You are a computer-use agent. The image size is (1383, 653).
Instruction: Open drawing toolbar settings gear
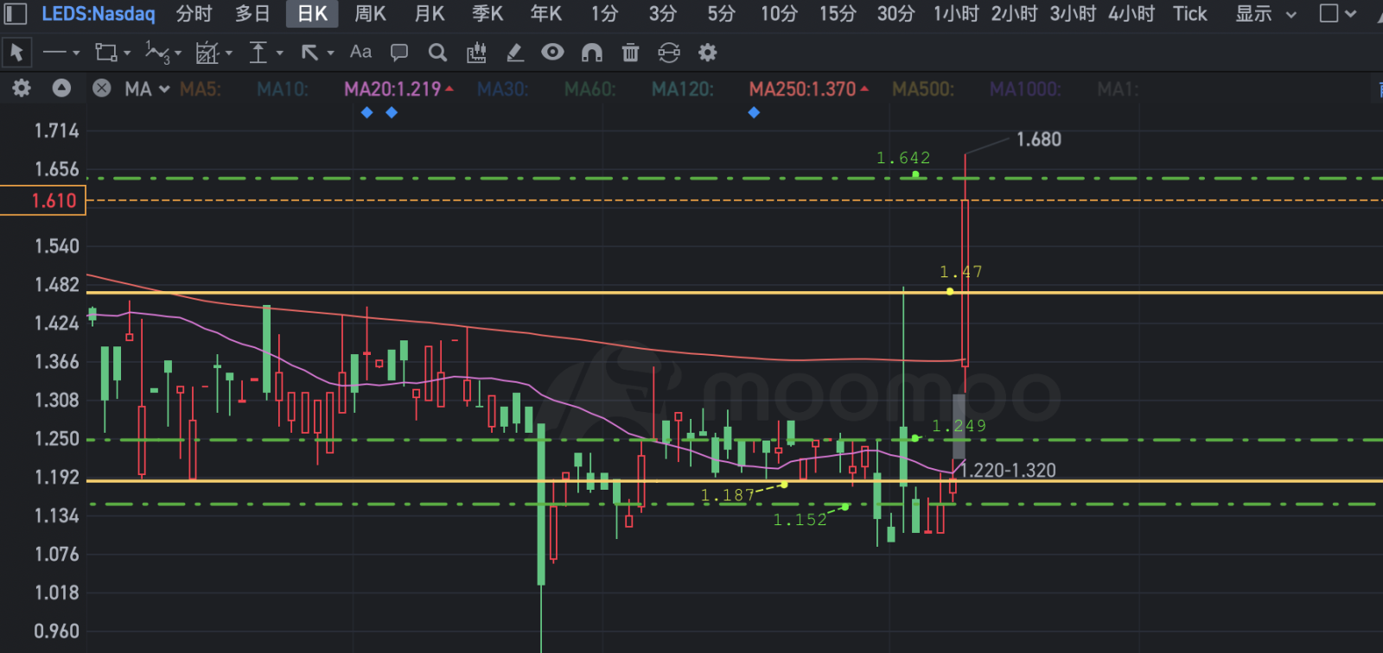[x=708, y=53]
